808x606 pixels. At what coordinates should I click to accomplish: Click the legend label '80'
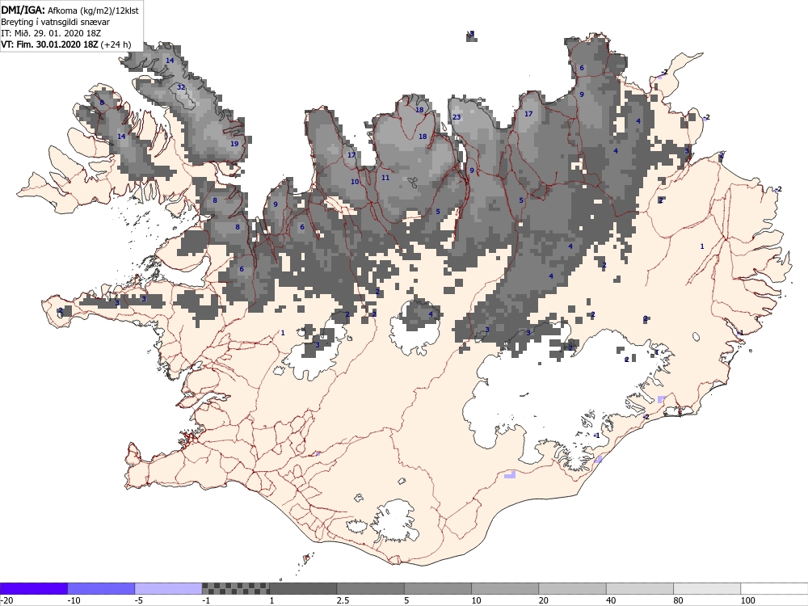pyautogui.click(x=679, y=600)
